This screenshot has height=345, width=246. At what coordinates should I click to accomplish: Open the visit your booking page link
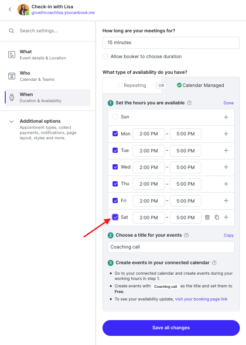pyautogui.click(x=201, y=299)
